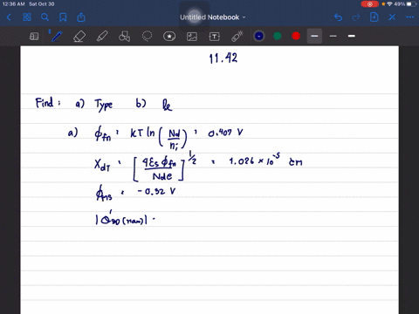Open the more options ellipsis menu
419x314 pixels.
409,17
